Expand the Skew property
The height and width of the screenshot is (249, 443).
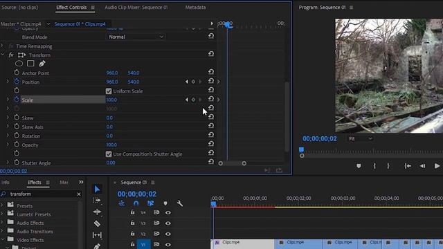[8, 118]
